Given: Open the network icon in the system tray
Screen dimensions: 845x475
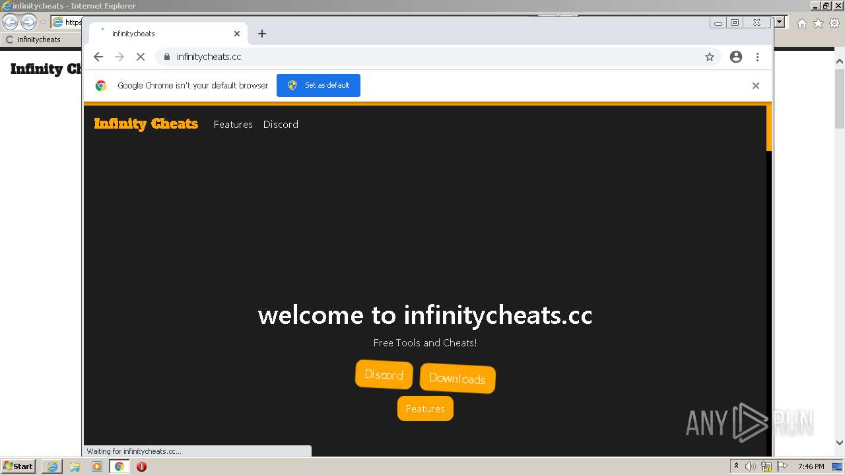Looking at the screenshot, I should click(766, 466).
